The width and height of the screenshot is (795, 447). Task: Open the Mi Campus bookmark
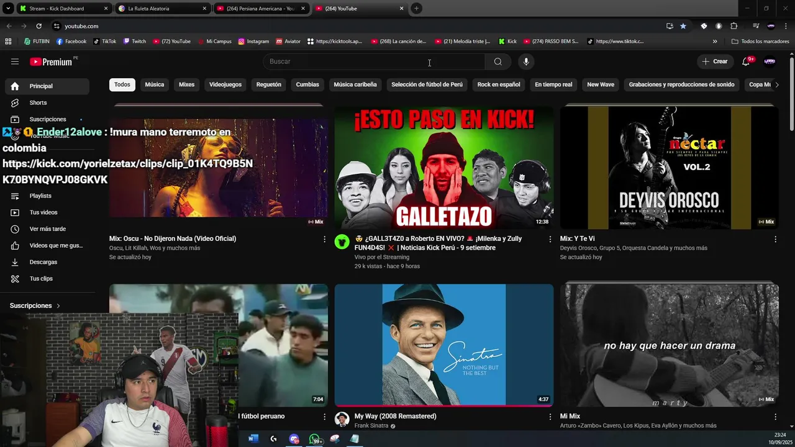point(215,42)
